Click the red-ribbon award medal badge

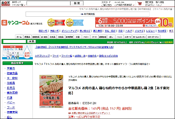[56, 23]
